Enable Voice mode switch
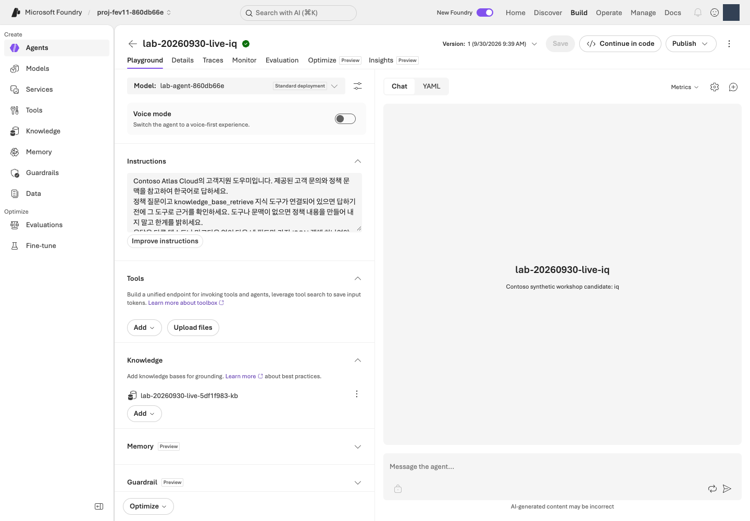The height and width of the screenshot is (521, 750). pyautogui.click(x=345, y=119)
